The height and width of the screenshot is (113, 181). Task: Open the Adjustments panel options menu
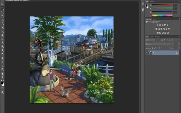[x=179, y=19]
